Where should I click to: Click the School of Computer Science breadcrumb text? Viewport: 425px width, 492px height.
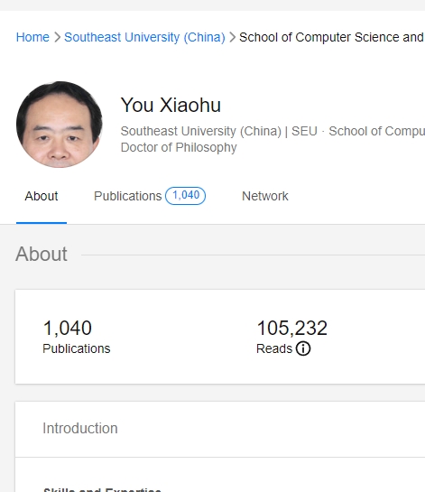tap(332, 37)
